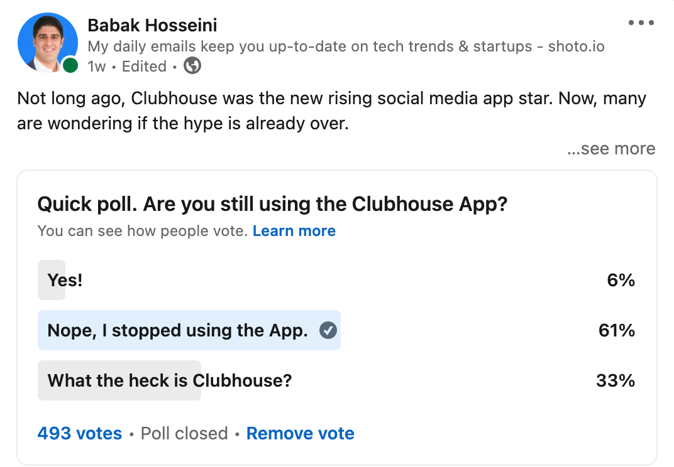Screen dimensions: 674x467
Task: Click the 6% result percentage
Action: [x=621, y=280]
